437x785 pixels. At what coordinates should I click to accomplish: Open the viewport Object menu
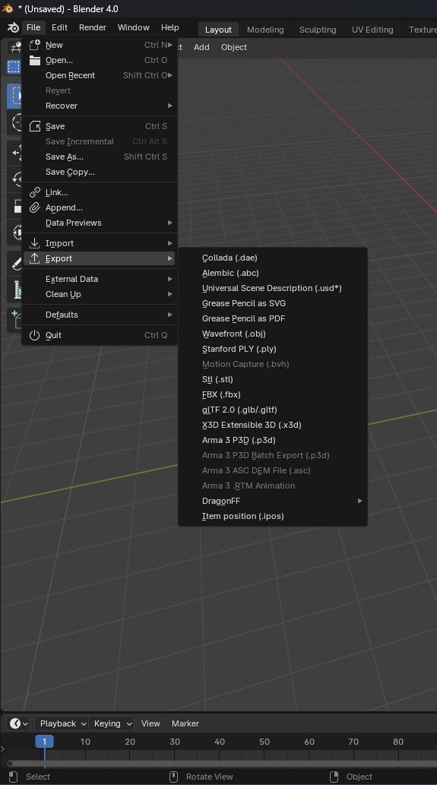(x=234, y=47)
